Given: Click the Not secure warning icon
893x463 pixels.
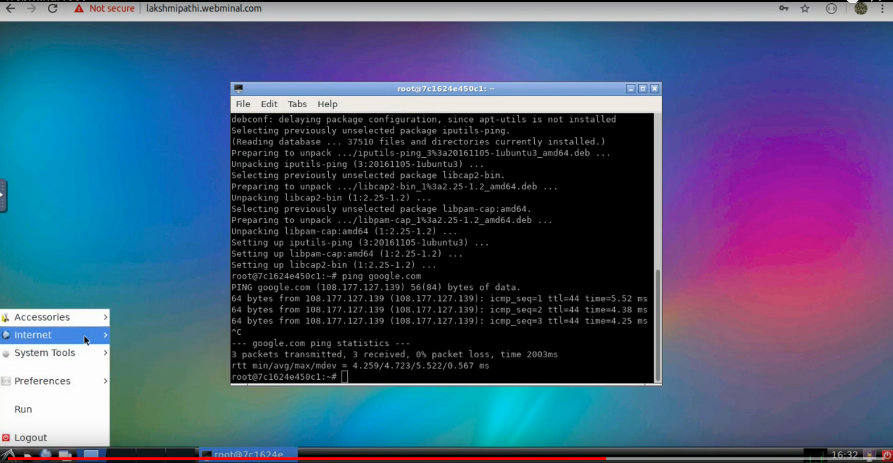Looking at the screenshot, I should (x=79, y=8).
